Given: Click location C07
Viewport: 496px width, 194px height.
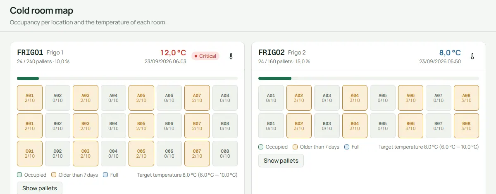Looking at the screenshot, I should pyautogui.click(x=197, y=154).
